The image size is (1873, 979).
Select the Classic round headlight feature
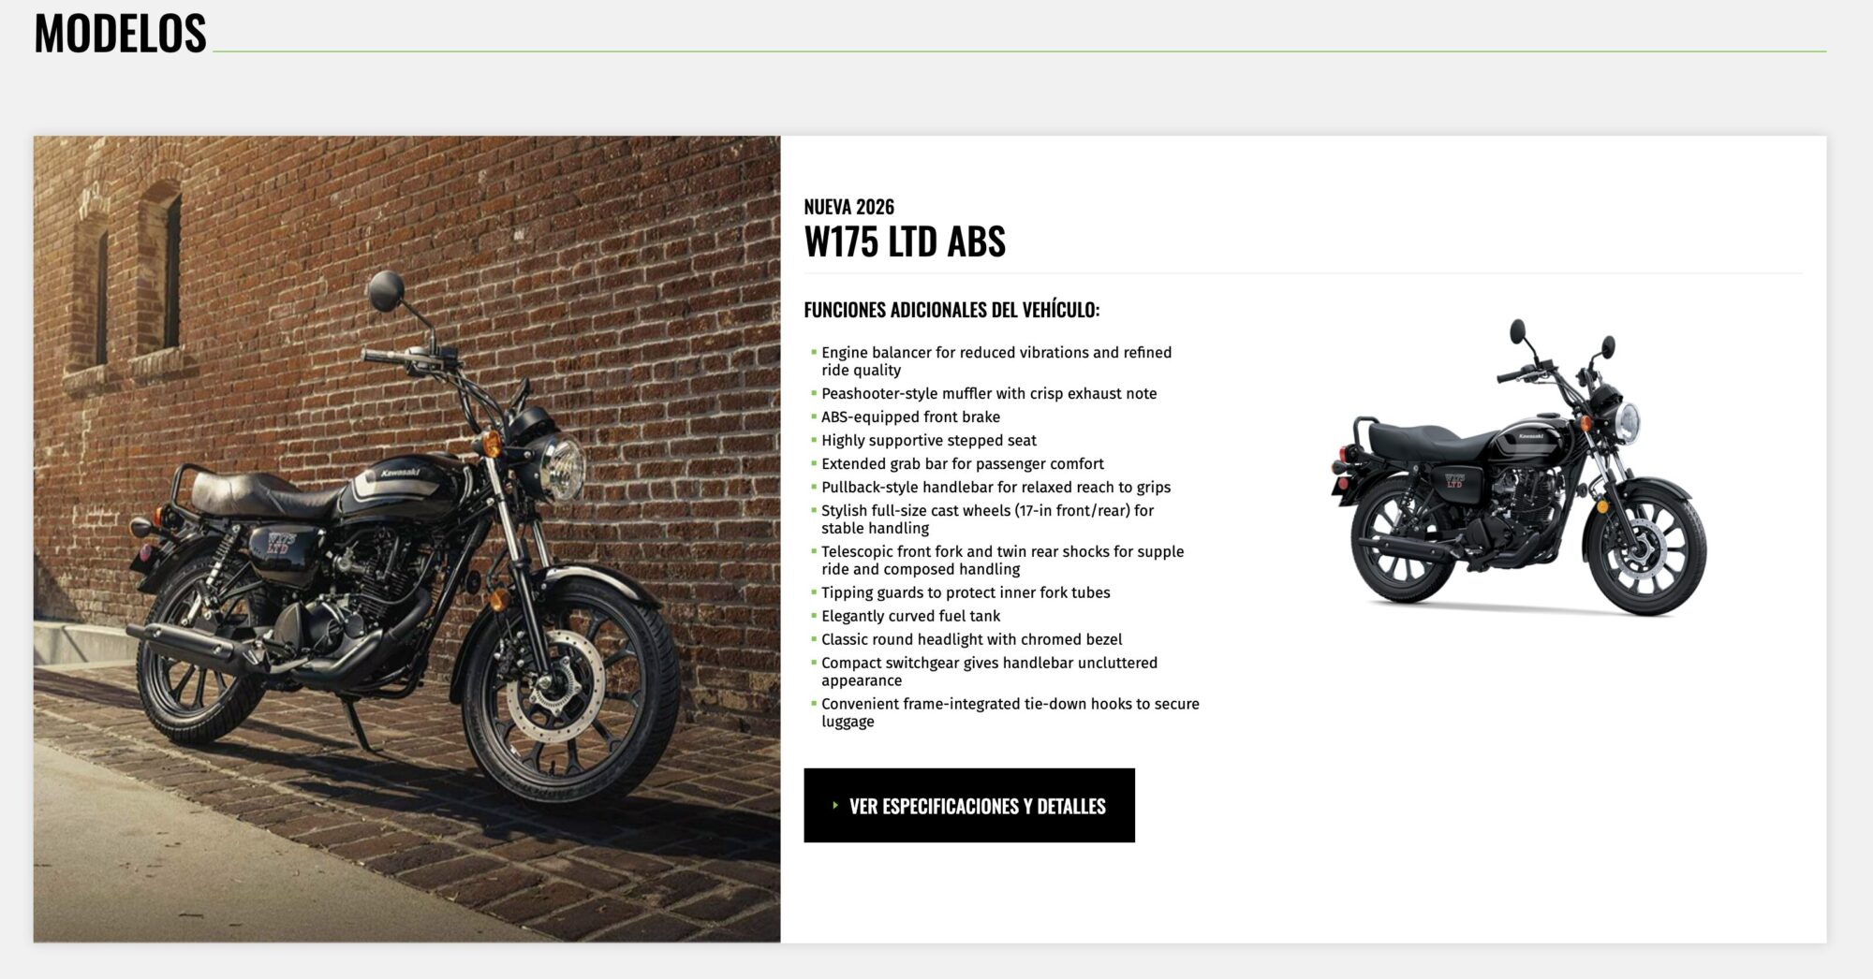tap(971, 640)
